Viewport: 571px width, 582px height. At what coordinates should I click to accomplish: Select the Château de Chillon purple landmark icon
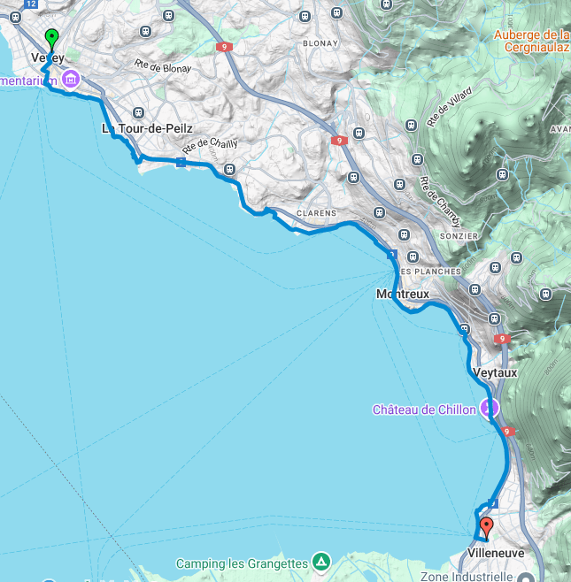pyautogui.click(x=490, y=408)
